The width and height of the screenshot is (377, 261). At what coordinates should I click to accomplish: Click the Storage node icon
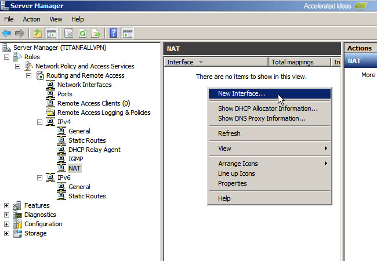(17, 233)
